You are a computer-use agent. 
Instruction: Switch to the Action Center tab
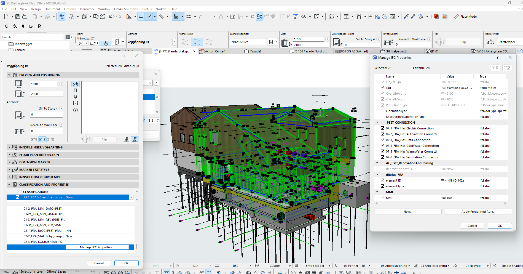(214, 51)
